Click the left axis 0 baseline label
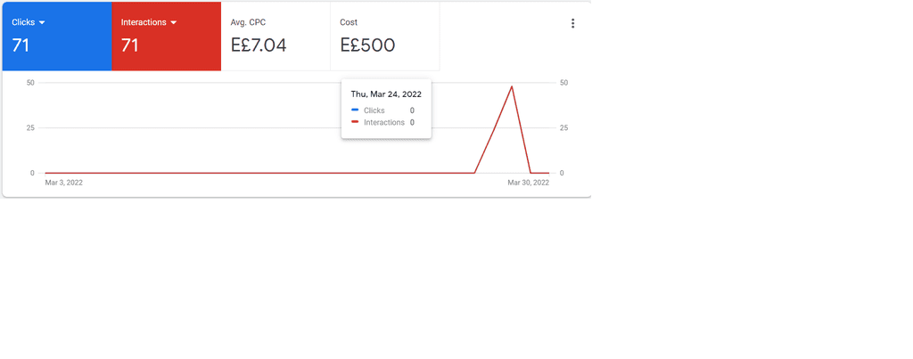Screen dimensions: 913x359 [33, 173]
